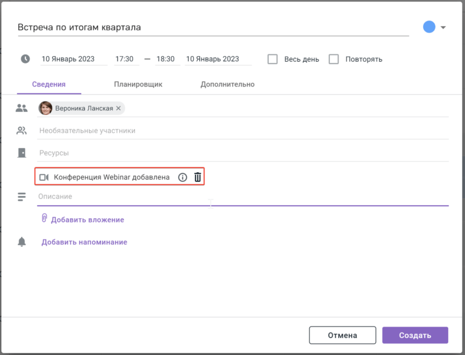Delete the Webinar conference with trash icon

pyautogui.click(x=197, y=177)
